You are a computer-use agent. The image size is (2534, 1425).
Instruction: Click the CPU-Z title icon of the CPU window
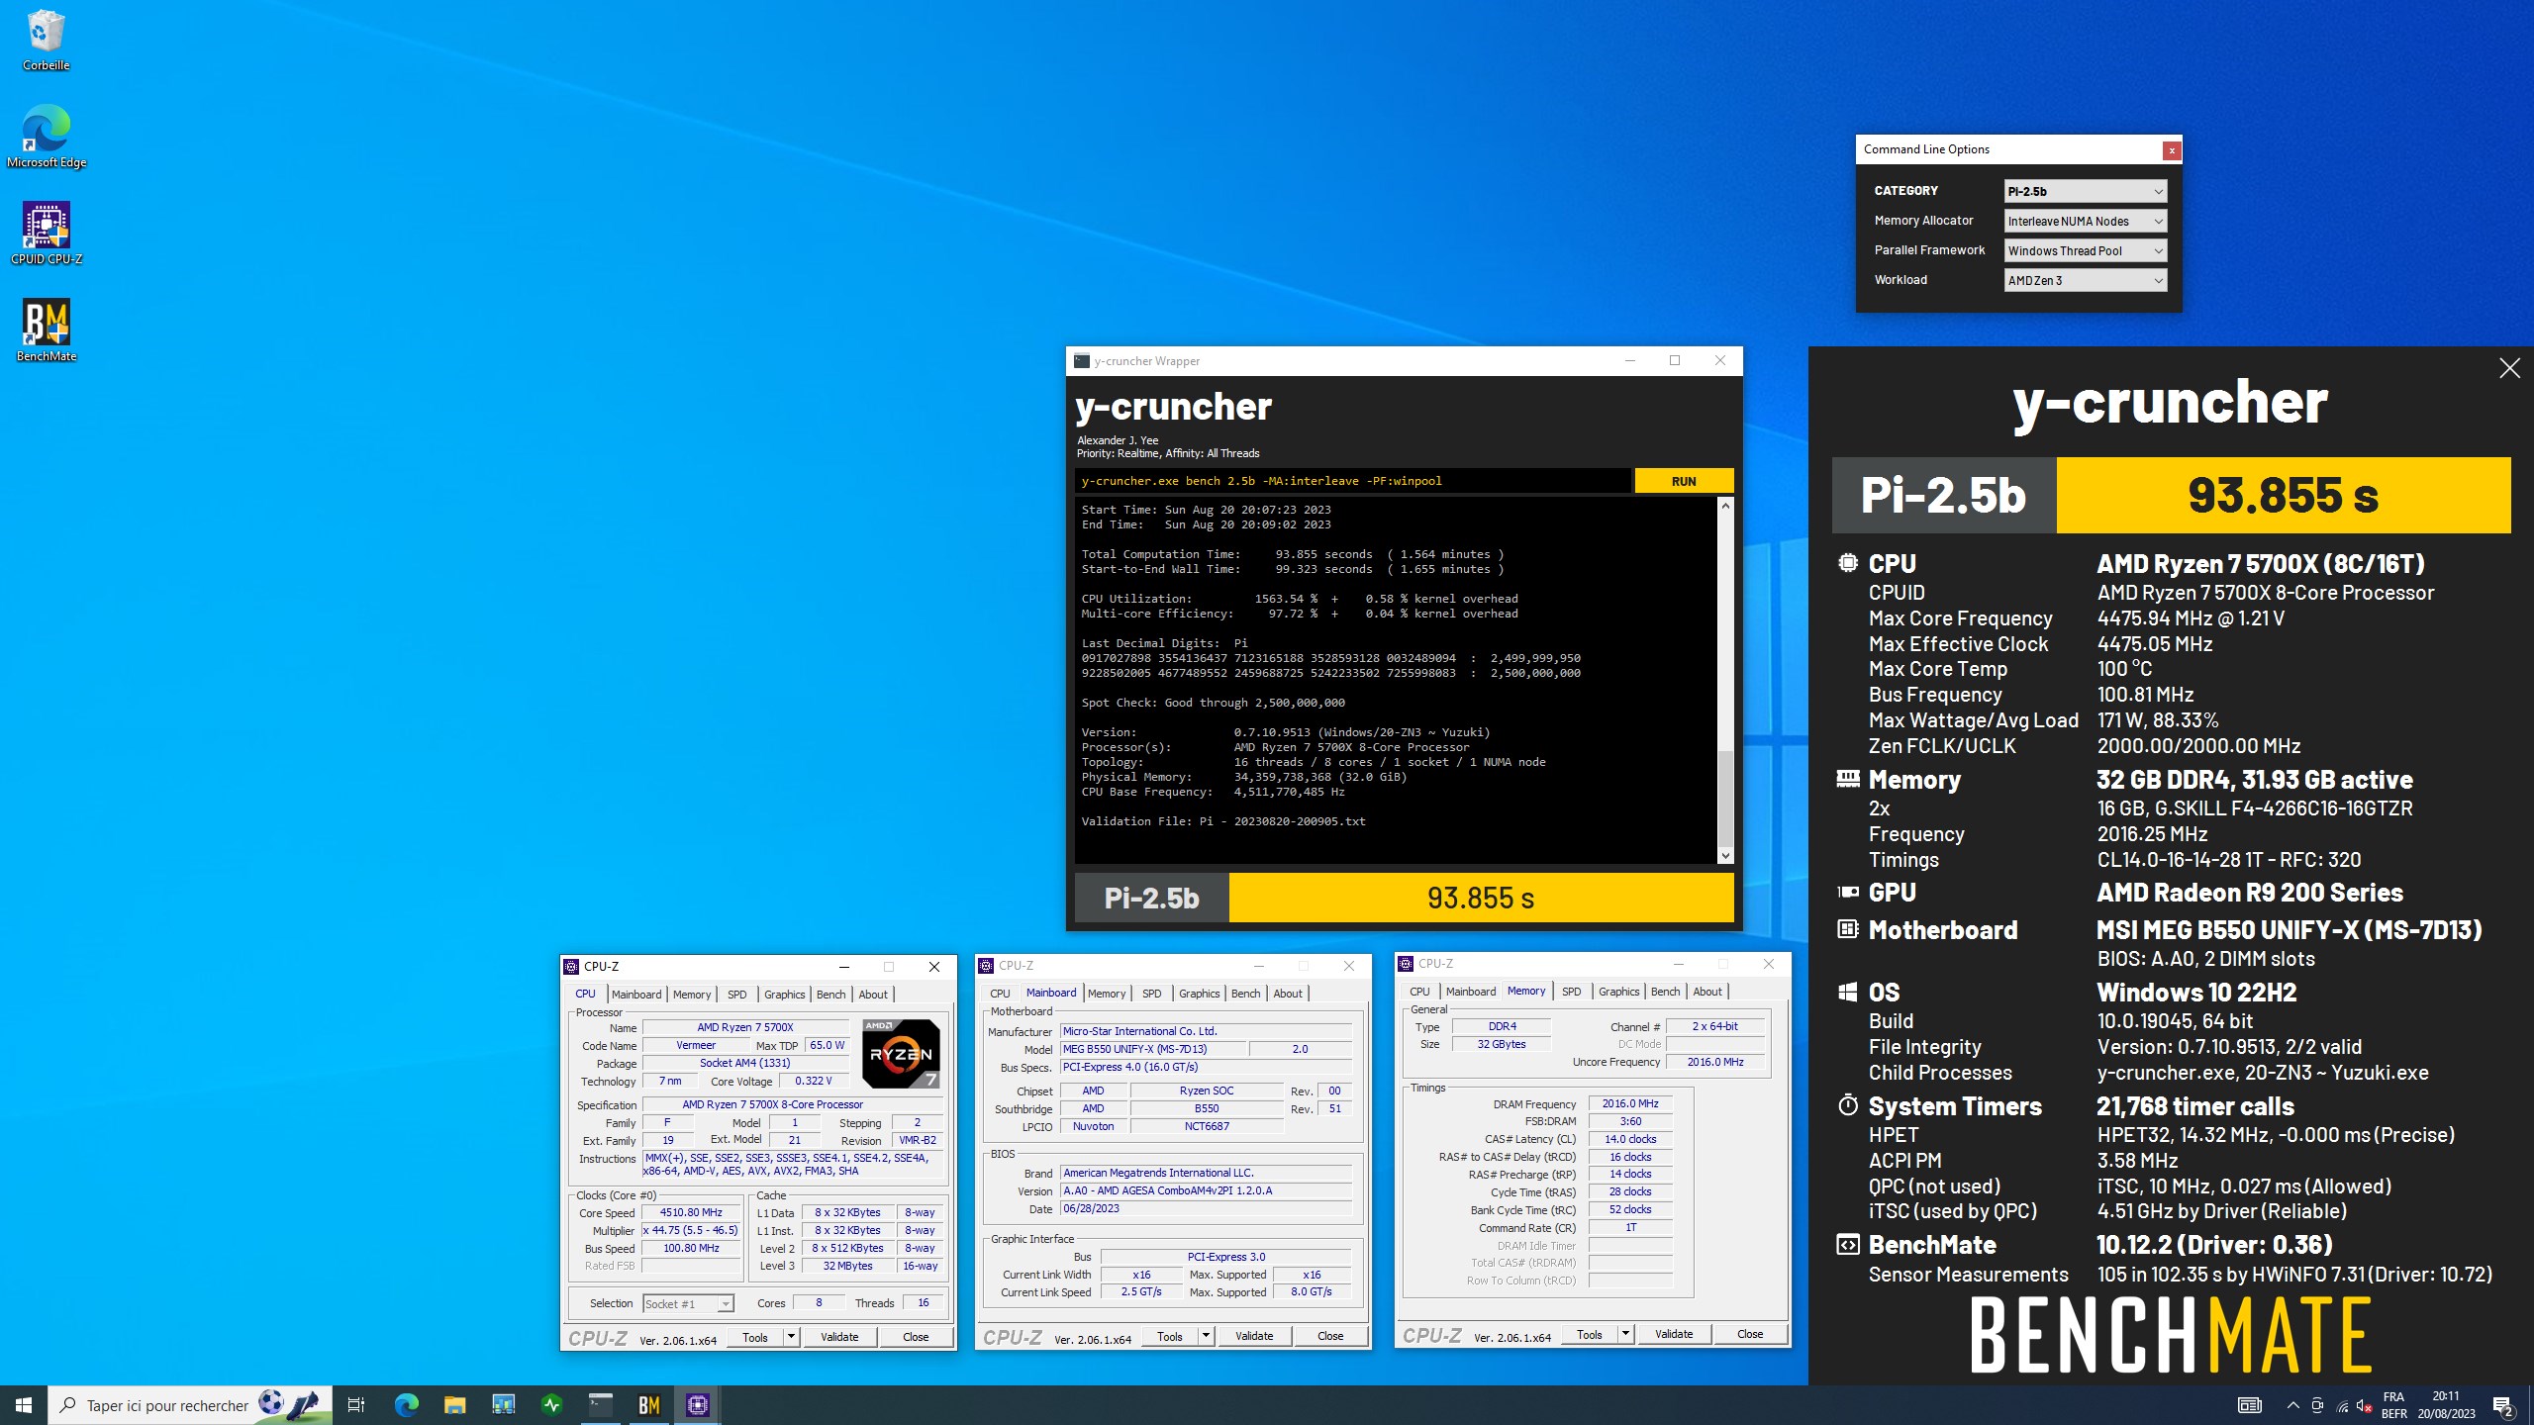click(571, 967)
